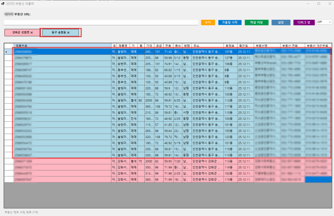334x216 pixels.
Task: Select the cell reading 59.95
Action: point(168,161)
